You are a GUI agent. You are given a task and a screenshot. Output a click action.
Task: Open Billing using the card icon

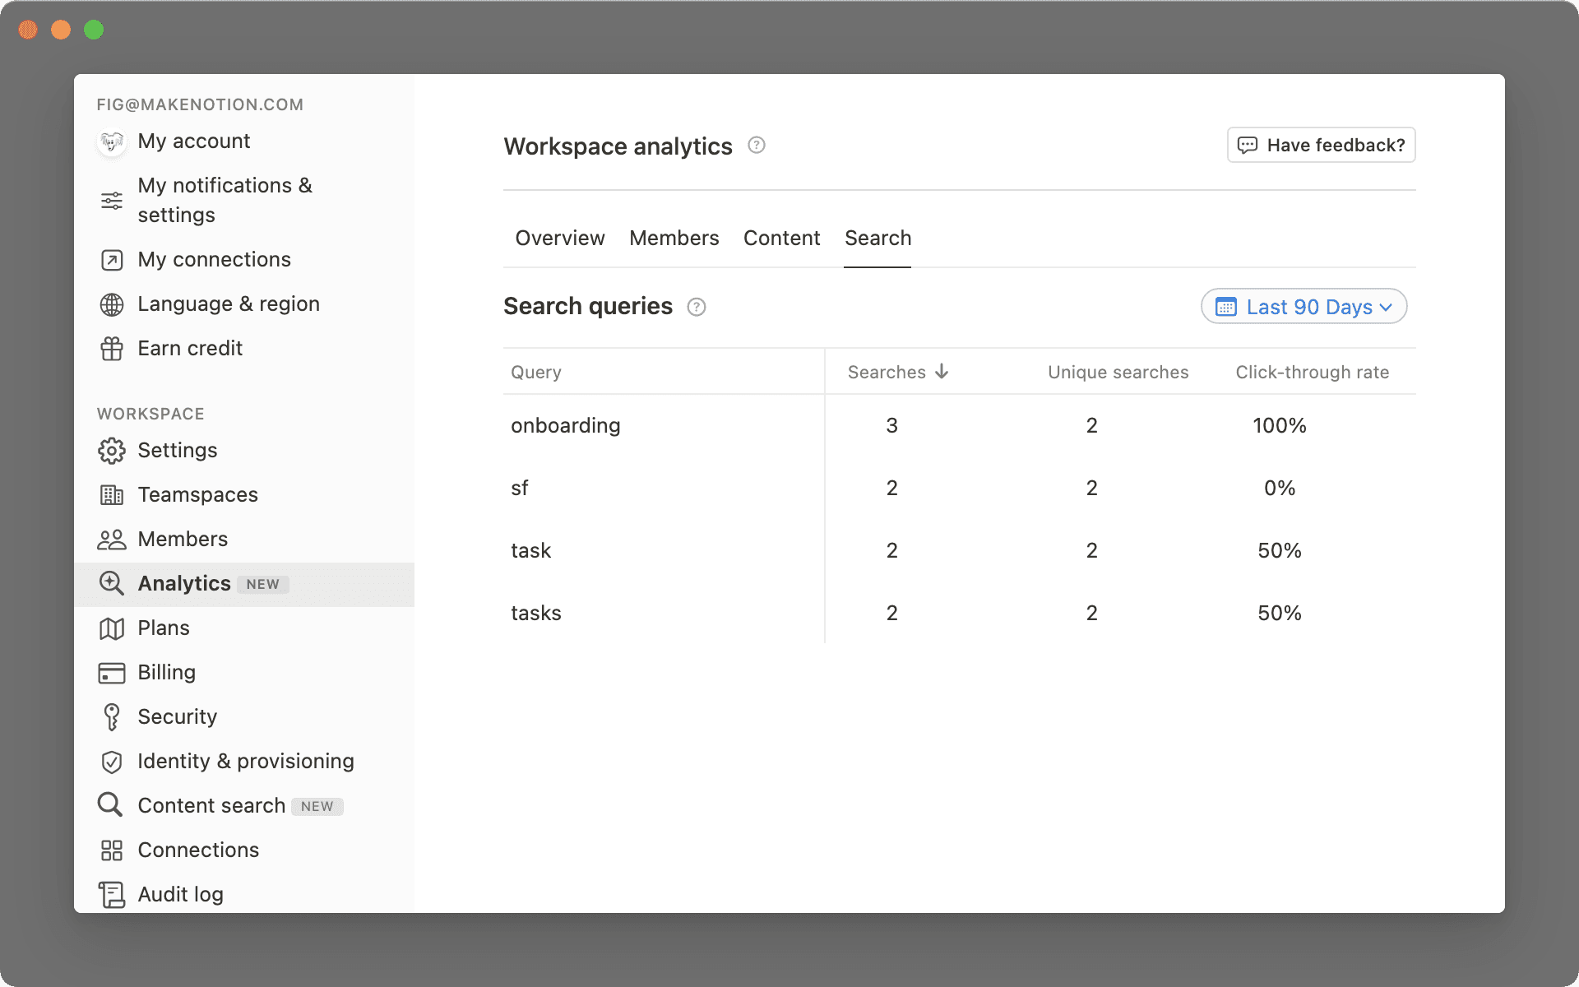click(x=111, y=672)
